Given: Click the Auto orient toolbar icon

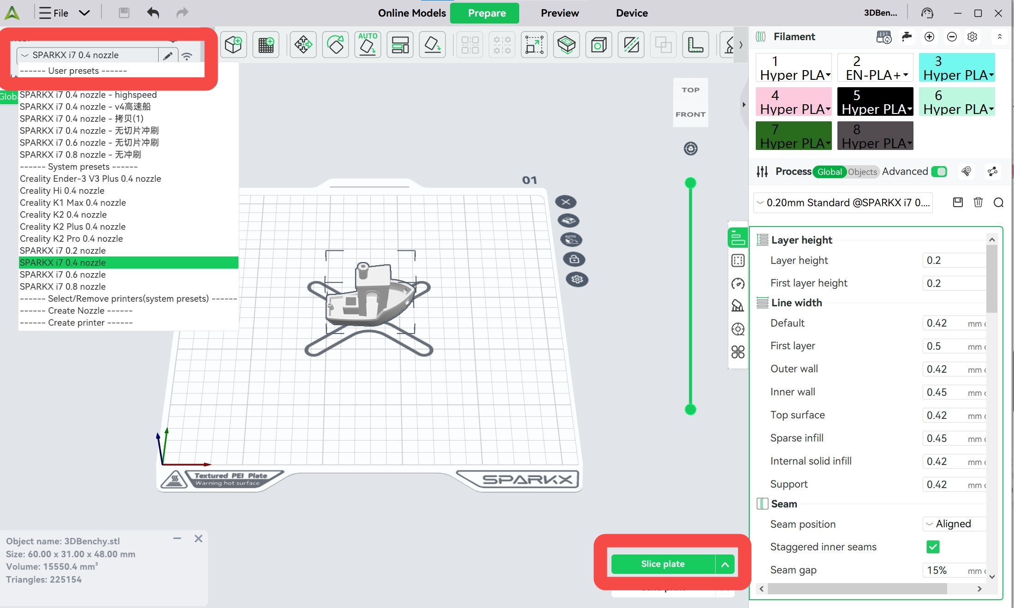Looking at the screenshot, I should 368,45.
